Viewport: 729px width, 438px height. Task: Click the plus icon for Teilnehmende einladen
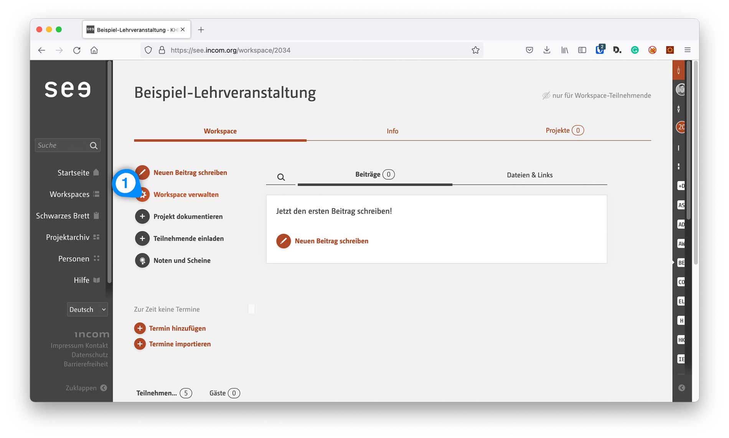[x=142, y=238]
